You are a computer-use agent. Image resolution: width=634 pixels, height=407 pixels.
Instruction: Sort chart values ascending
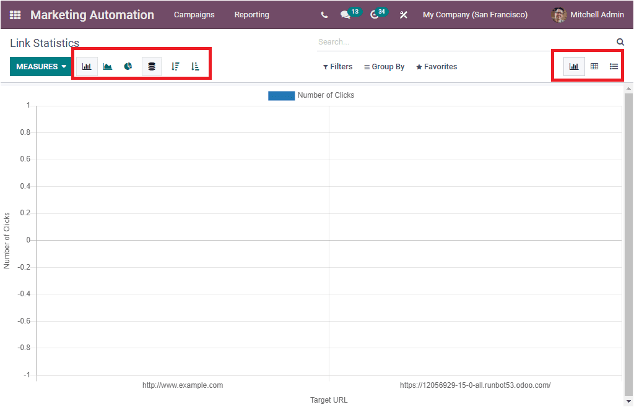[195, 66]
